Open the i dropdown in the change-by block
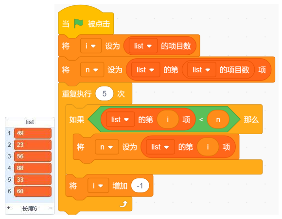Image resolution: width=282 pixels, height=219 pixels. [x=98, y=186]
